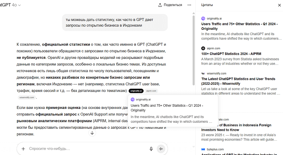Click the aiprm.com citation chip
The image size is (283, 155).
coord(151,91)
